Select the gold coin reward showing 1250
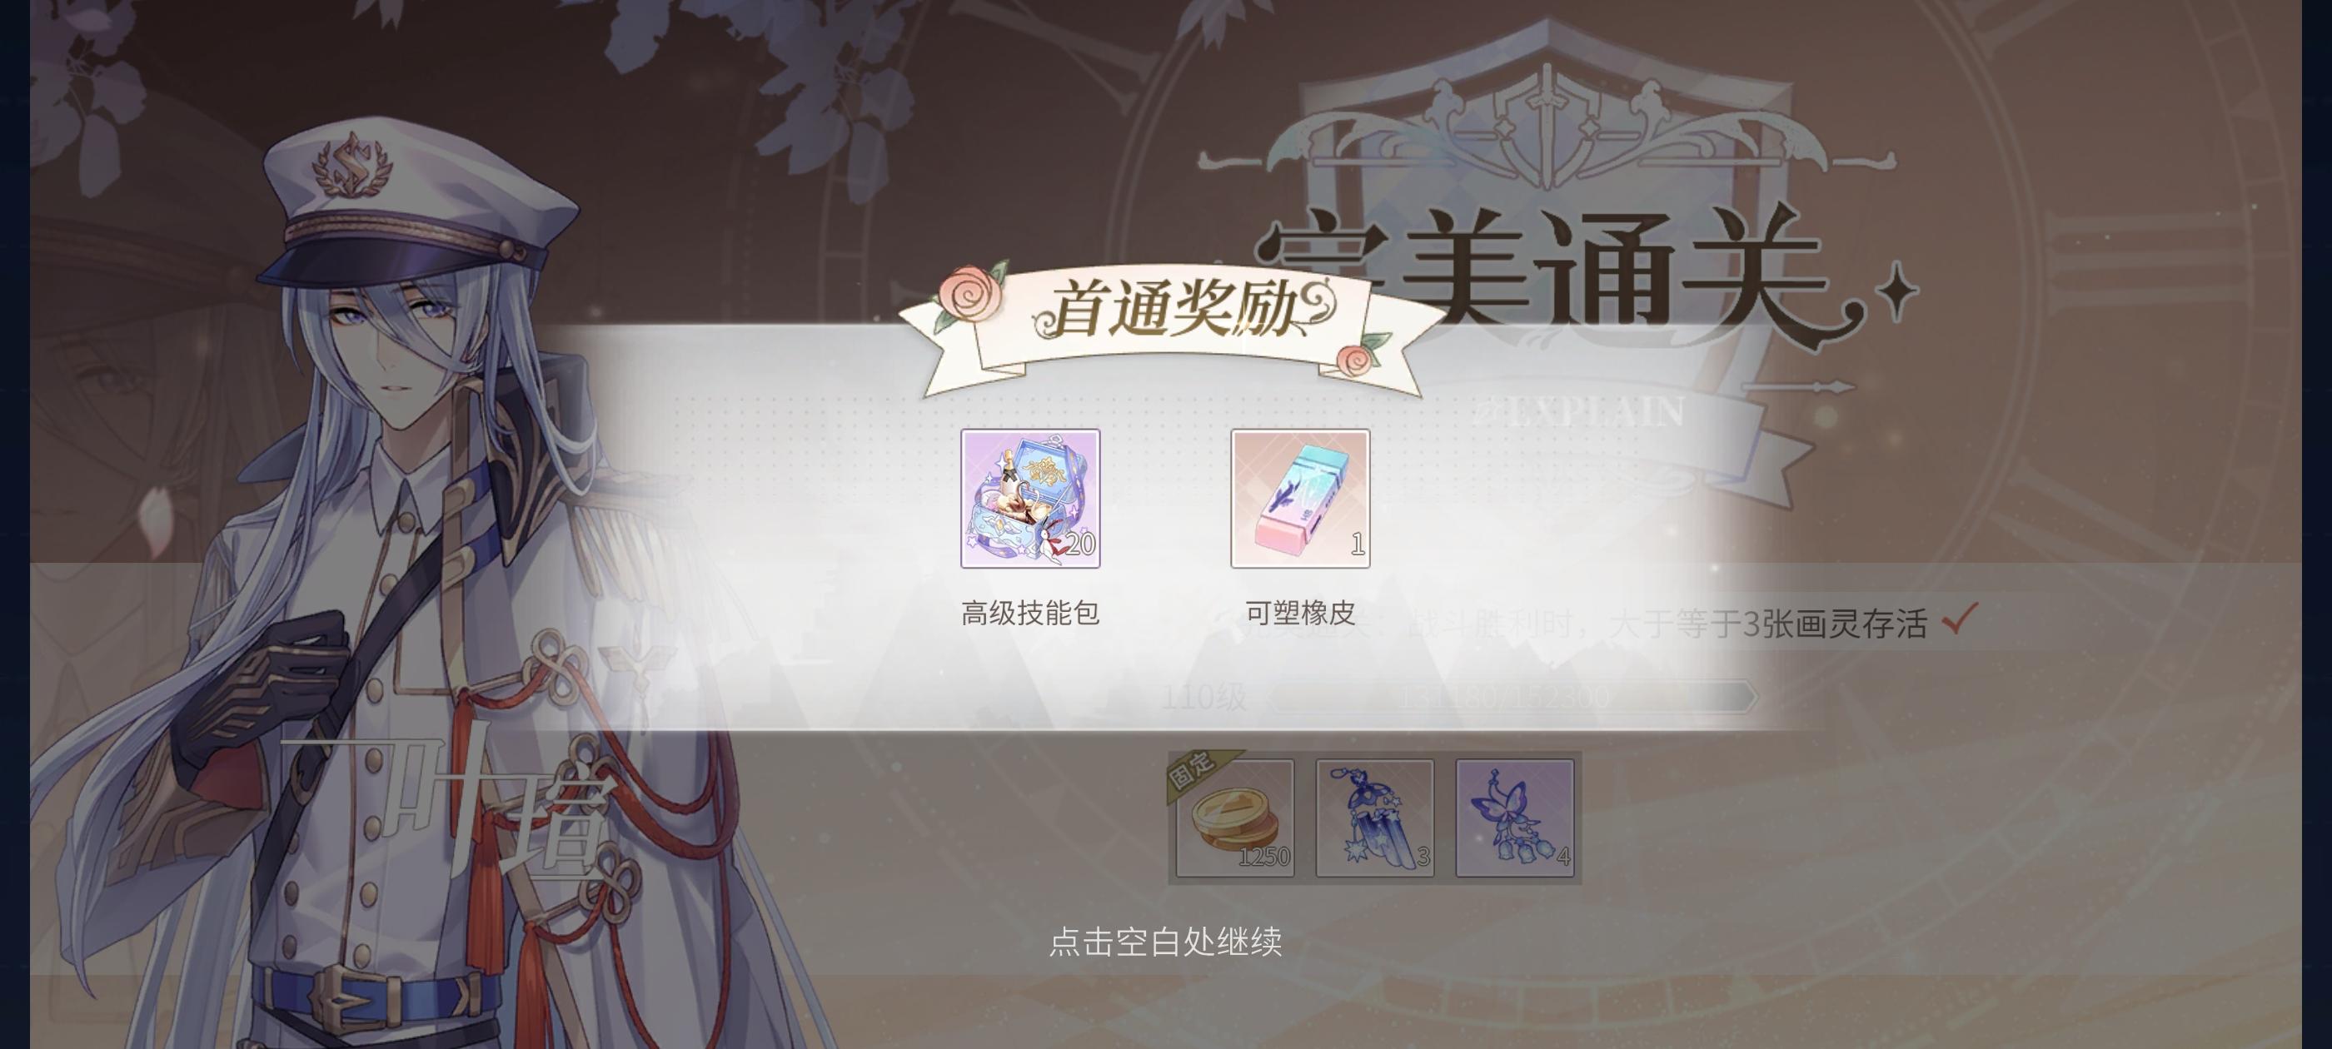This screenshot has height=1049, width=2332. point(1235,818)
